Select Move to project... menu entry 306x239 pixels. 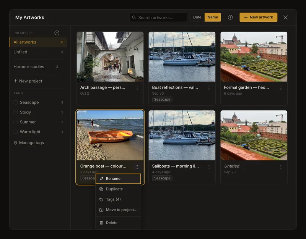tap(118, 210)
